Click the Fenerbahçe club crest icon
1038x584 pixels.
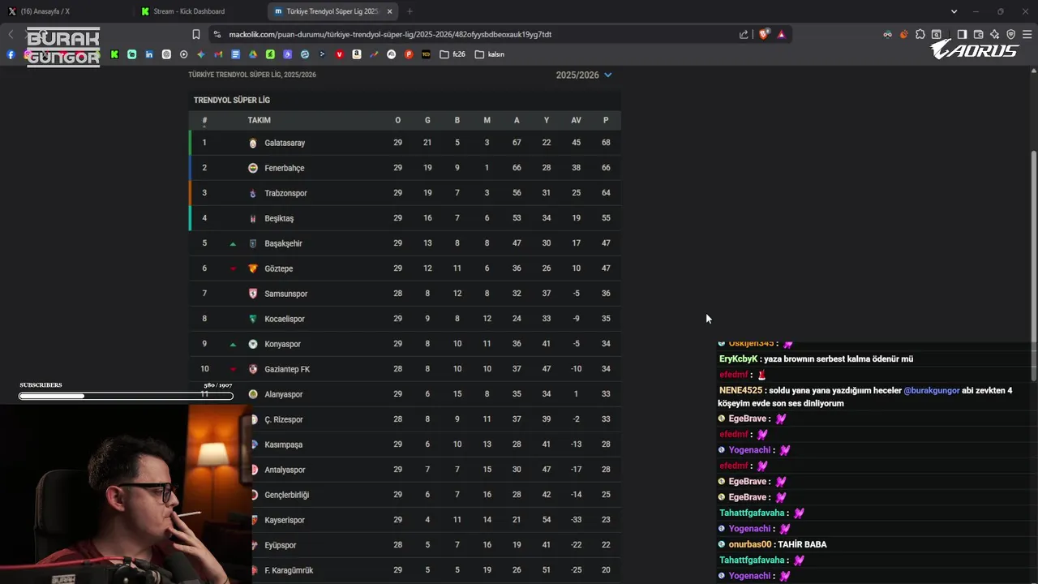pos(253,168)
